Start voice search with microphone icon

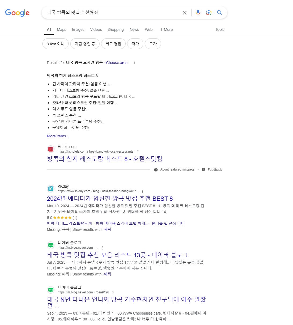pyautogui.click(x=198, y=13)
